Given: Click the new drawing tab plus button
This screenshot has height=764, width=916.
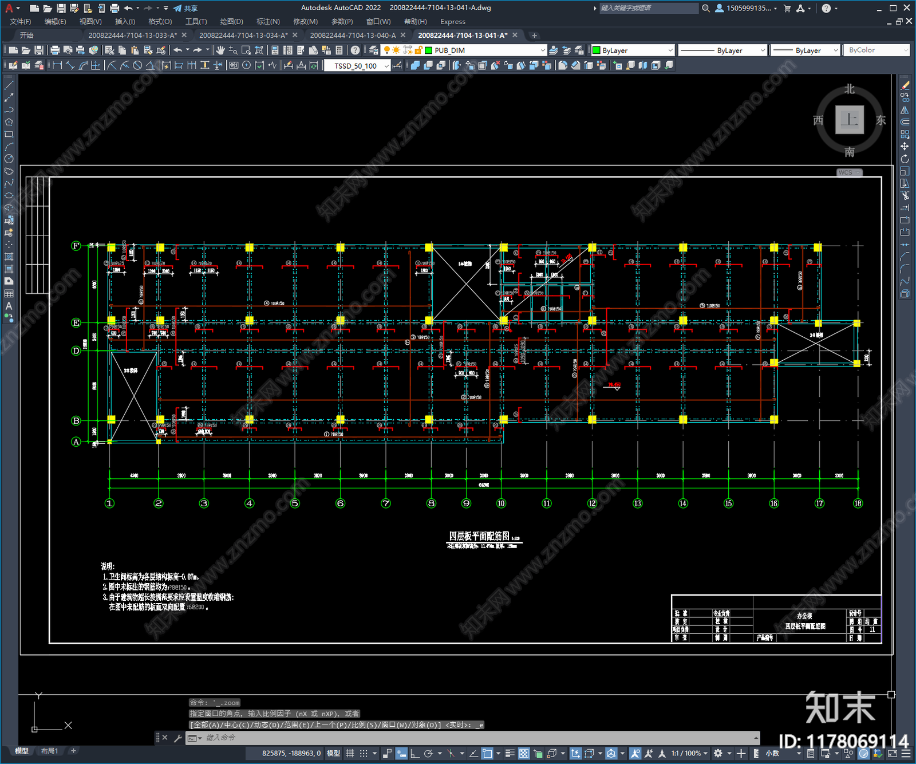Looking at the screenshot, I should (x=534, y=36).
